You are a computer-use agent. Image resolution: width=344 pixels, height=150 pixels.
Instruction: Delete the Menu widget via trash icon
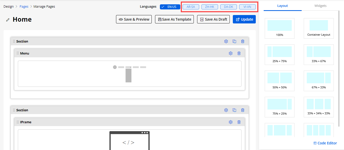[239, 53]
